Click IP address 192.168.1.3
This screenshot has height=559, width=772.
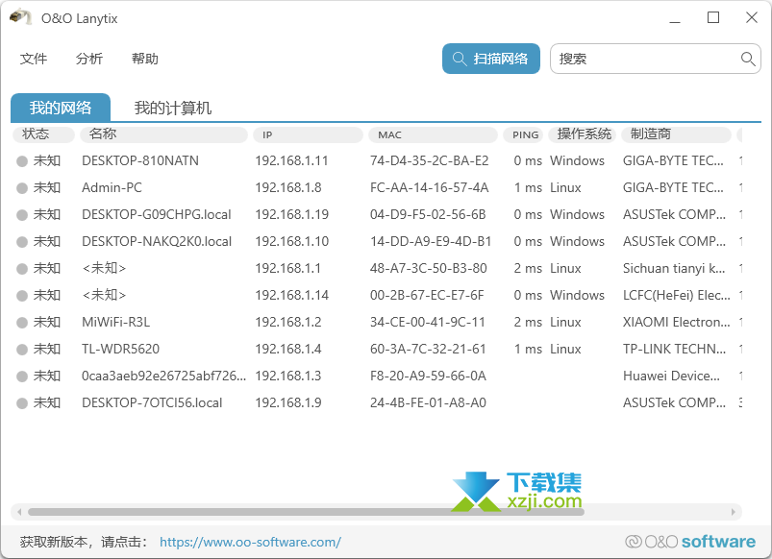click(x=288, y=376)
